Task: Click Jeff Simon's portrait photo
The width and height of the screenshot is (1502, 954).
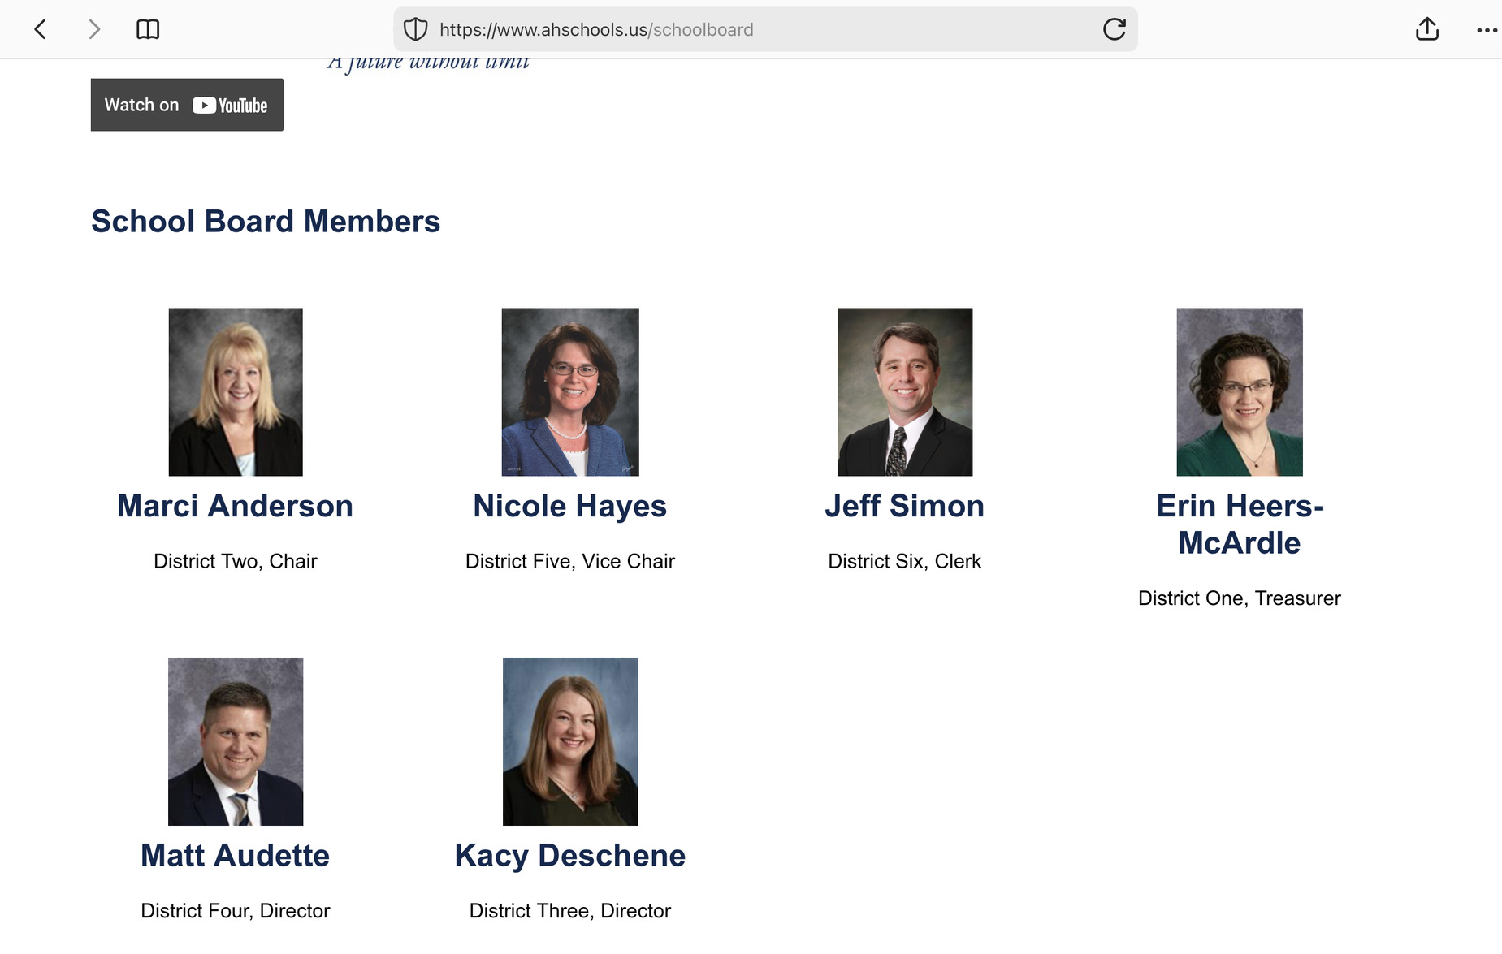Action: tap(905, 391)
